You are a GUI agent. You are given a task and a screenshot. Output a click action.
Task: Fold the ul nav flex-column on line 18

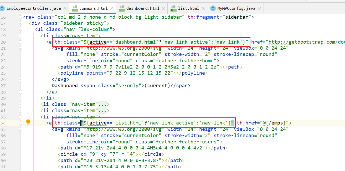tap(20, 29)
